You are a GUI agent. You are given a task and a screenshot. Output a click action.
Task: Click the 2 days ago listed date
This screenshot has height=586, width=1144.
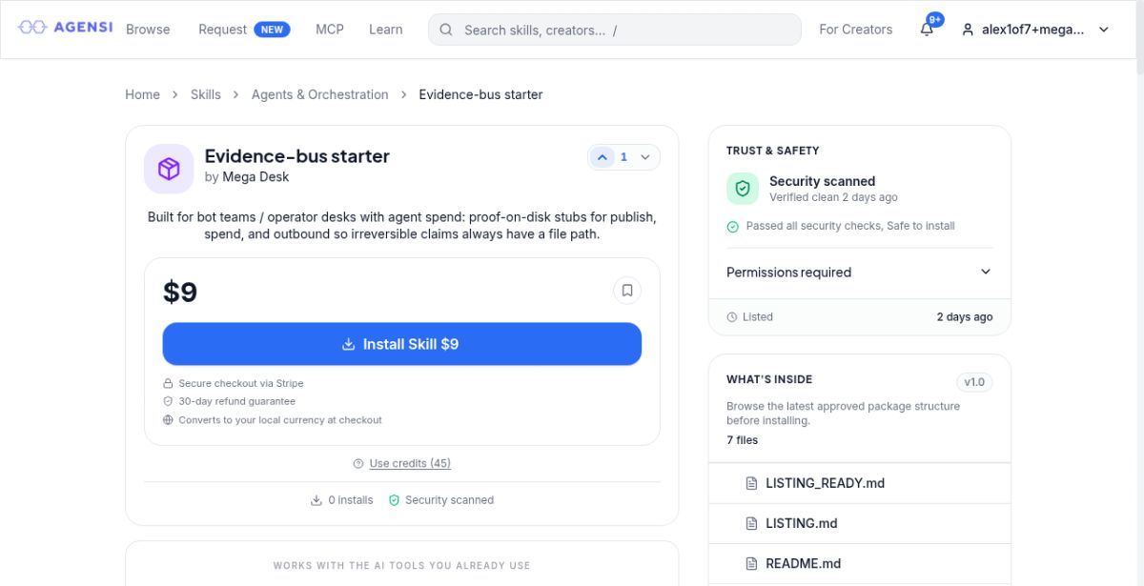point(965,316)
